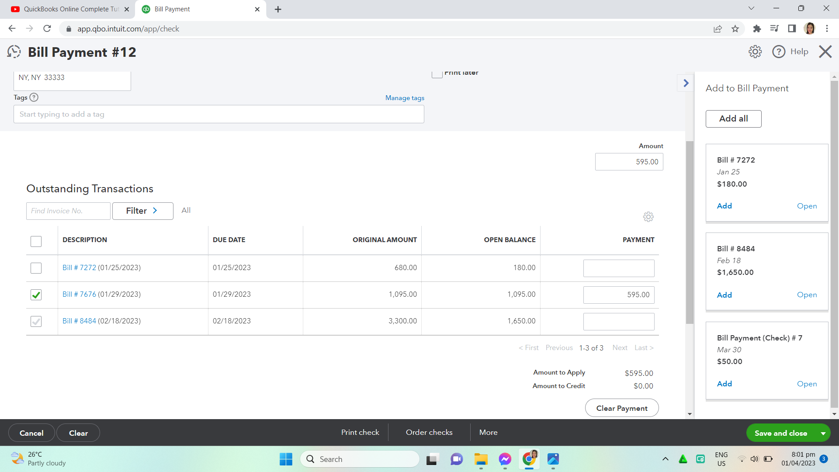Add Bill Payment (Check) # 7
The image size is (839, 472).
click(724, 384)
